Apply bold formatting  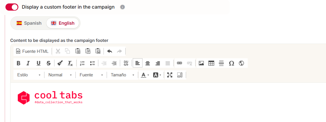click(18, 63)
